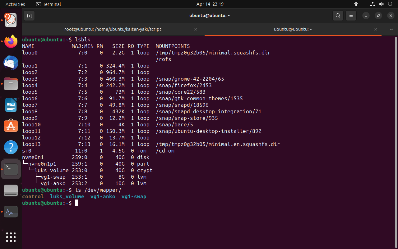398x249 pixels.
Task: Open the Help application
Action: point(11,148)
